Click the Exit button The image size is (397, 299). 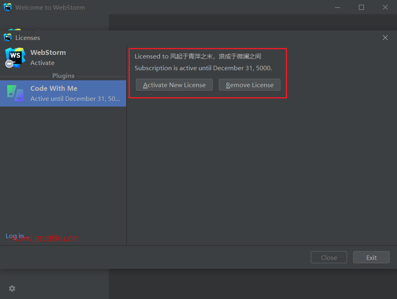point(371,257)
